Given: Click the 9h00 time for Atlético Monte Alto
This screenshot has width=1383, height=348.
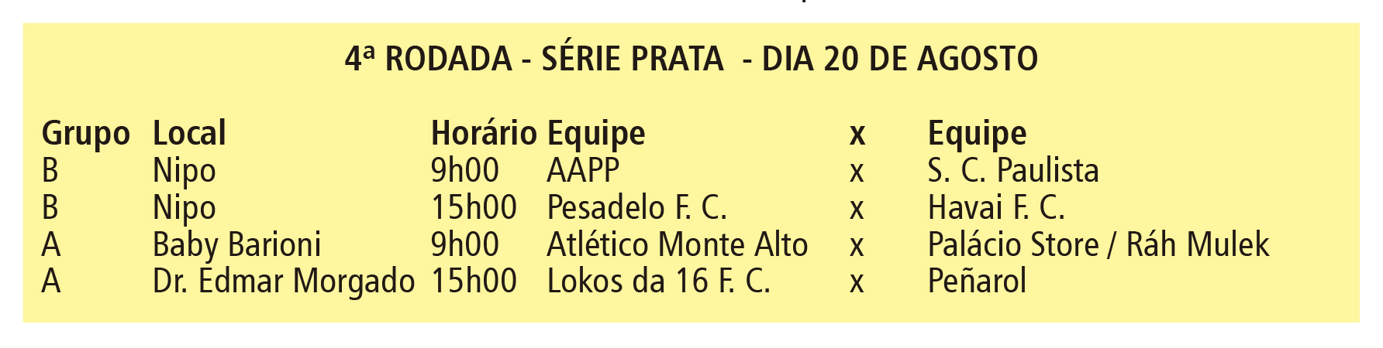Looking at the screenshot, I should (x=464, y=245).
